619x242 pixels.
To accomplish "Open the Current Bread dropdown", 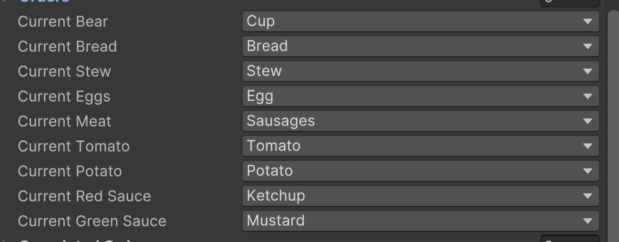I will point(421,46).
